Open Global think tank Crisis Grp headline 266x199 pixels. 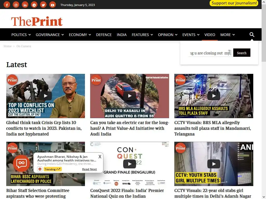pos(44,128)
